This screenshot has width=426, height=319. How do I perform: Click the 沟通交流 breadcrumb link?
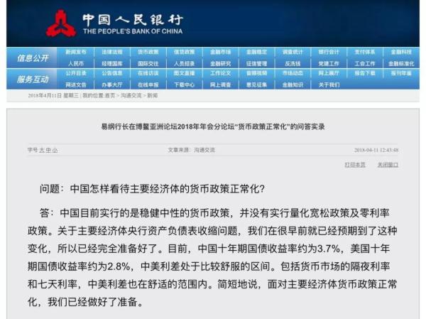click(131, 95)
